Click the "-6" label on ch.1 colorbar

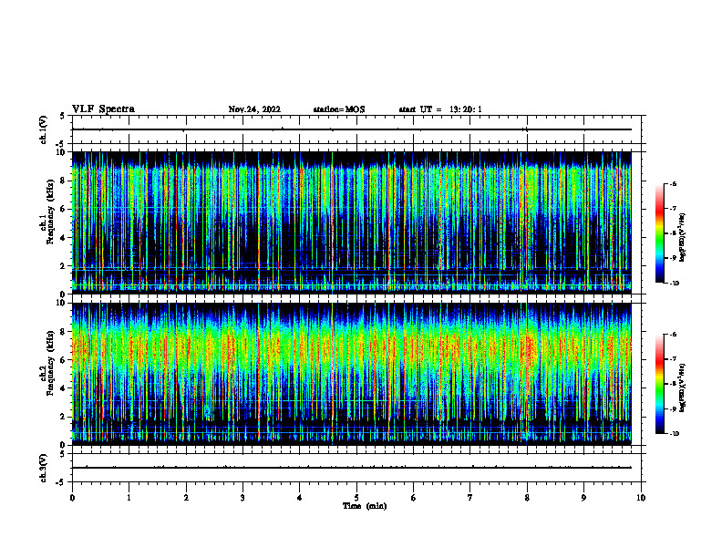[x=673, y=184]
